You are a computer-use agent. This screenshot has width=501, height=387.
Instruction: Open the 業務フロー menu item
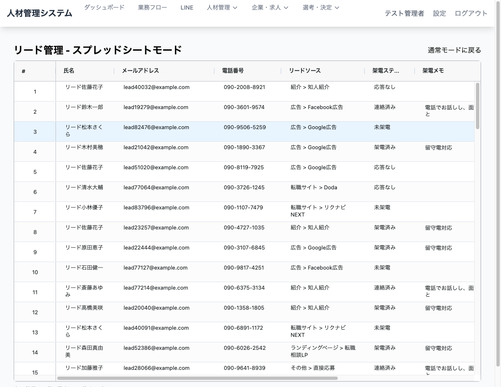point(152,7)
